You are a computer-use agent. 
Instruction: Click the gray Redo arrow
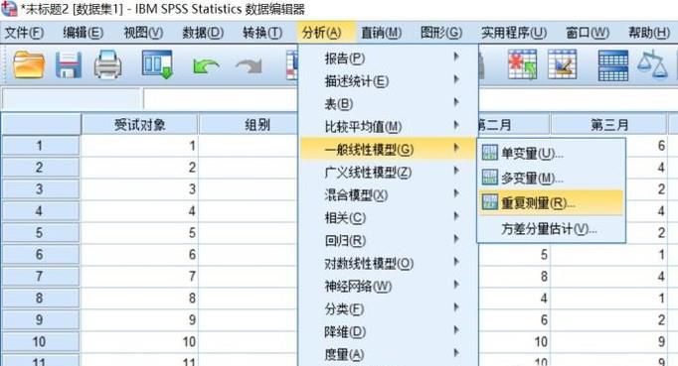click(250, 66)
